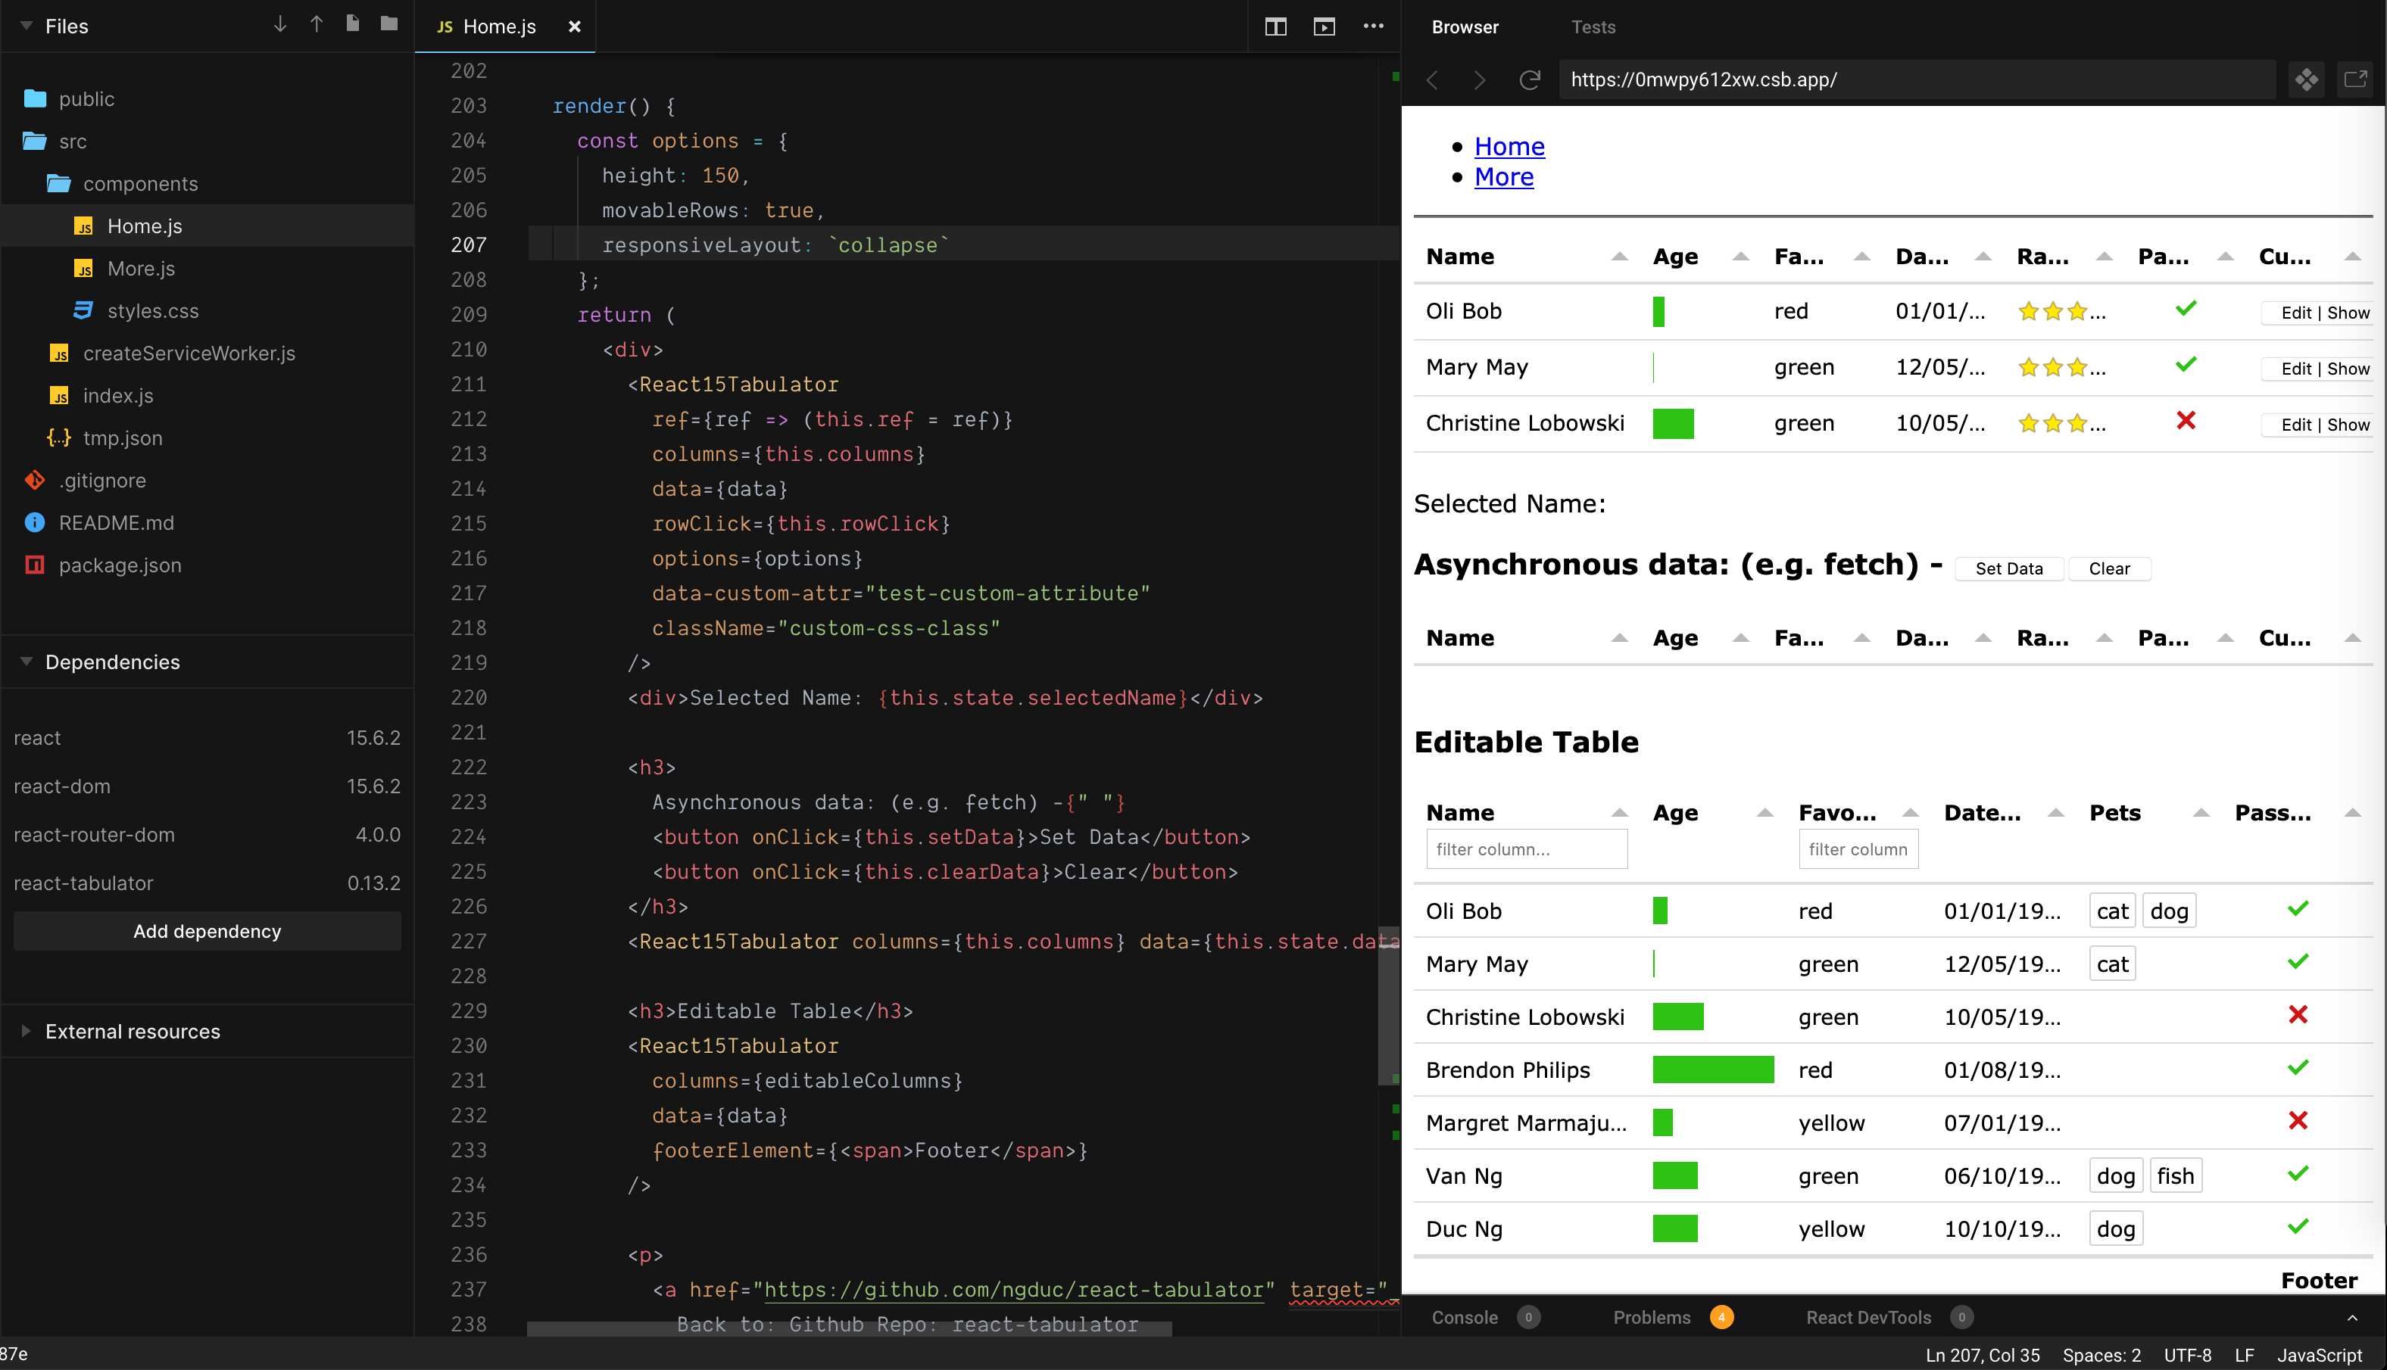
Task: Open the Problems panel tab
Action: (1652, 1317)
